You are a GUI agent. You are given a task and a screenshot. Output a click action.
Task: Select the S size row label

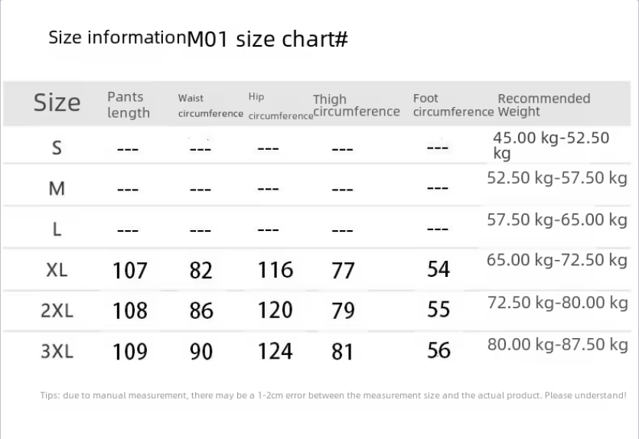[x=57, y=148]
